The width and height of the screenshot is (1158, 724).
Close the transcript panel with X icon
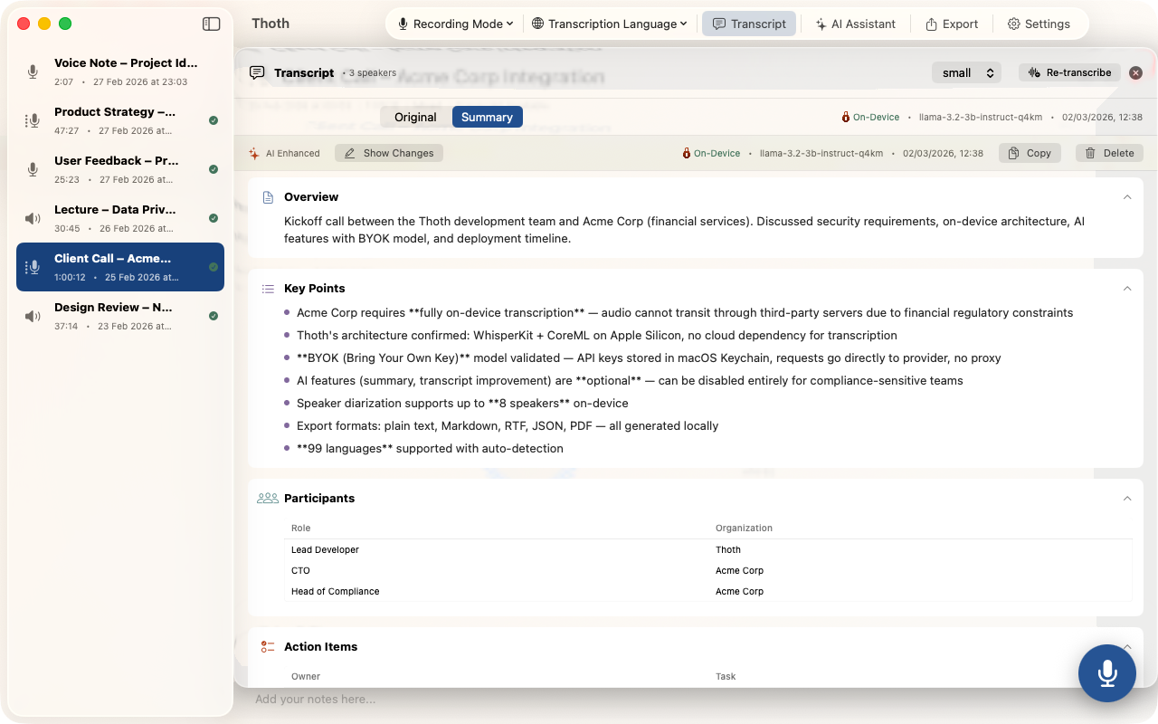click(x=1135, y=73)
